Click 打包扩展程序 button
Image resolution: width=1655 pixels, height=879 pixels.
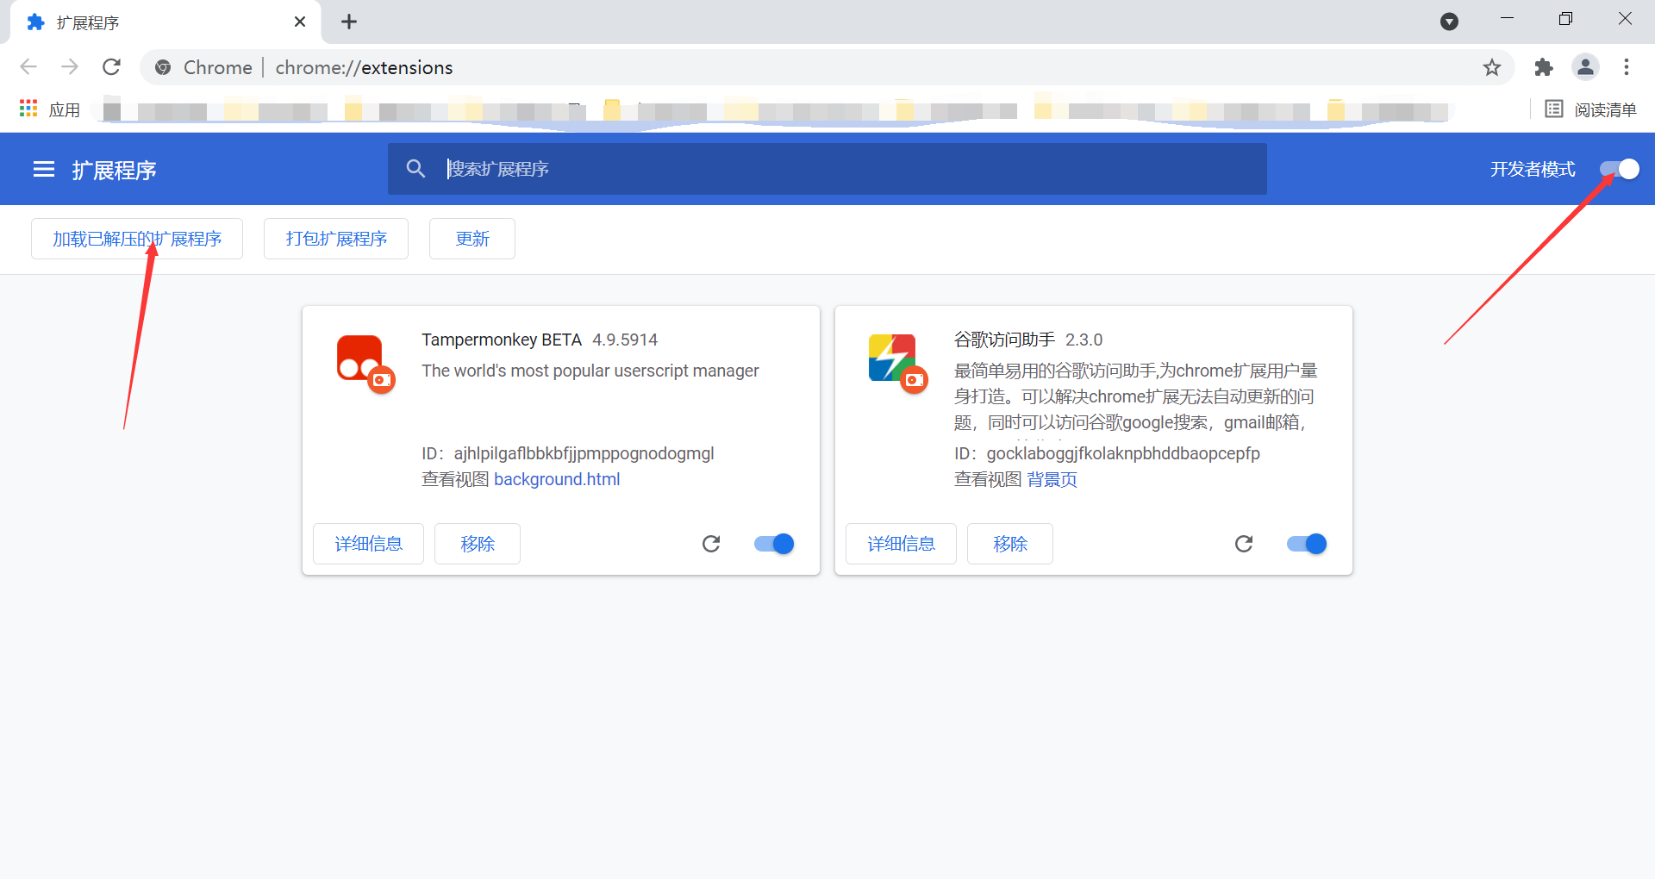[x=336, y=239]
